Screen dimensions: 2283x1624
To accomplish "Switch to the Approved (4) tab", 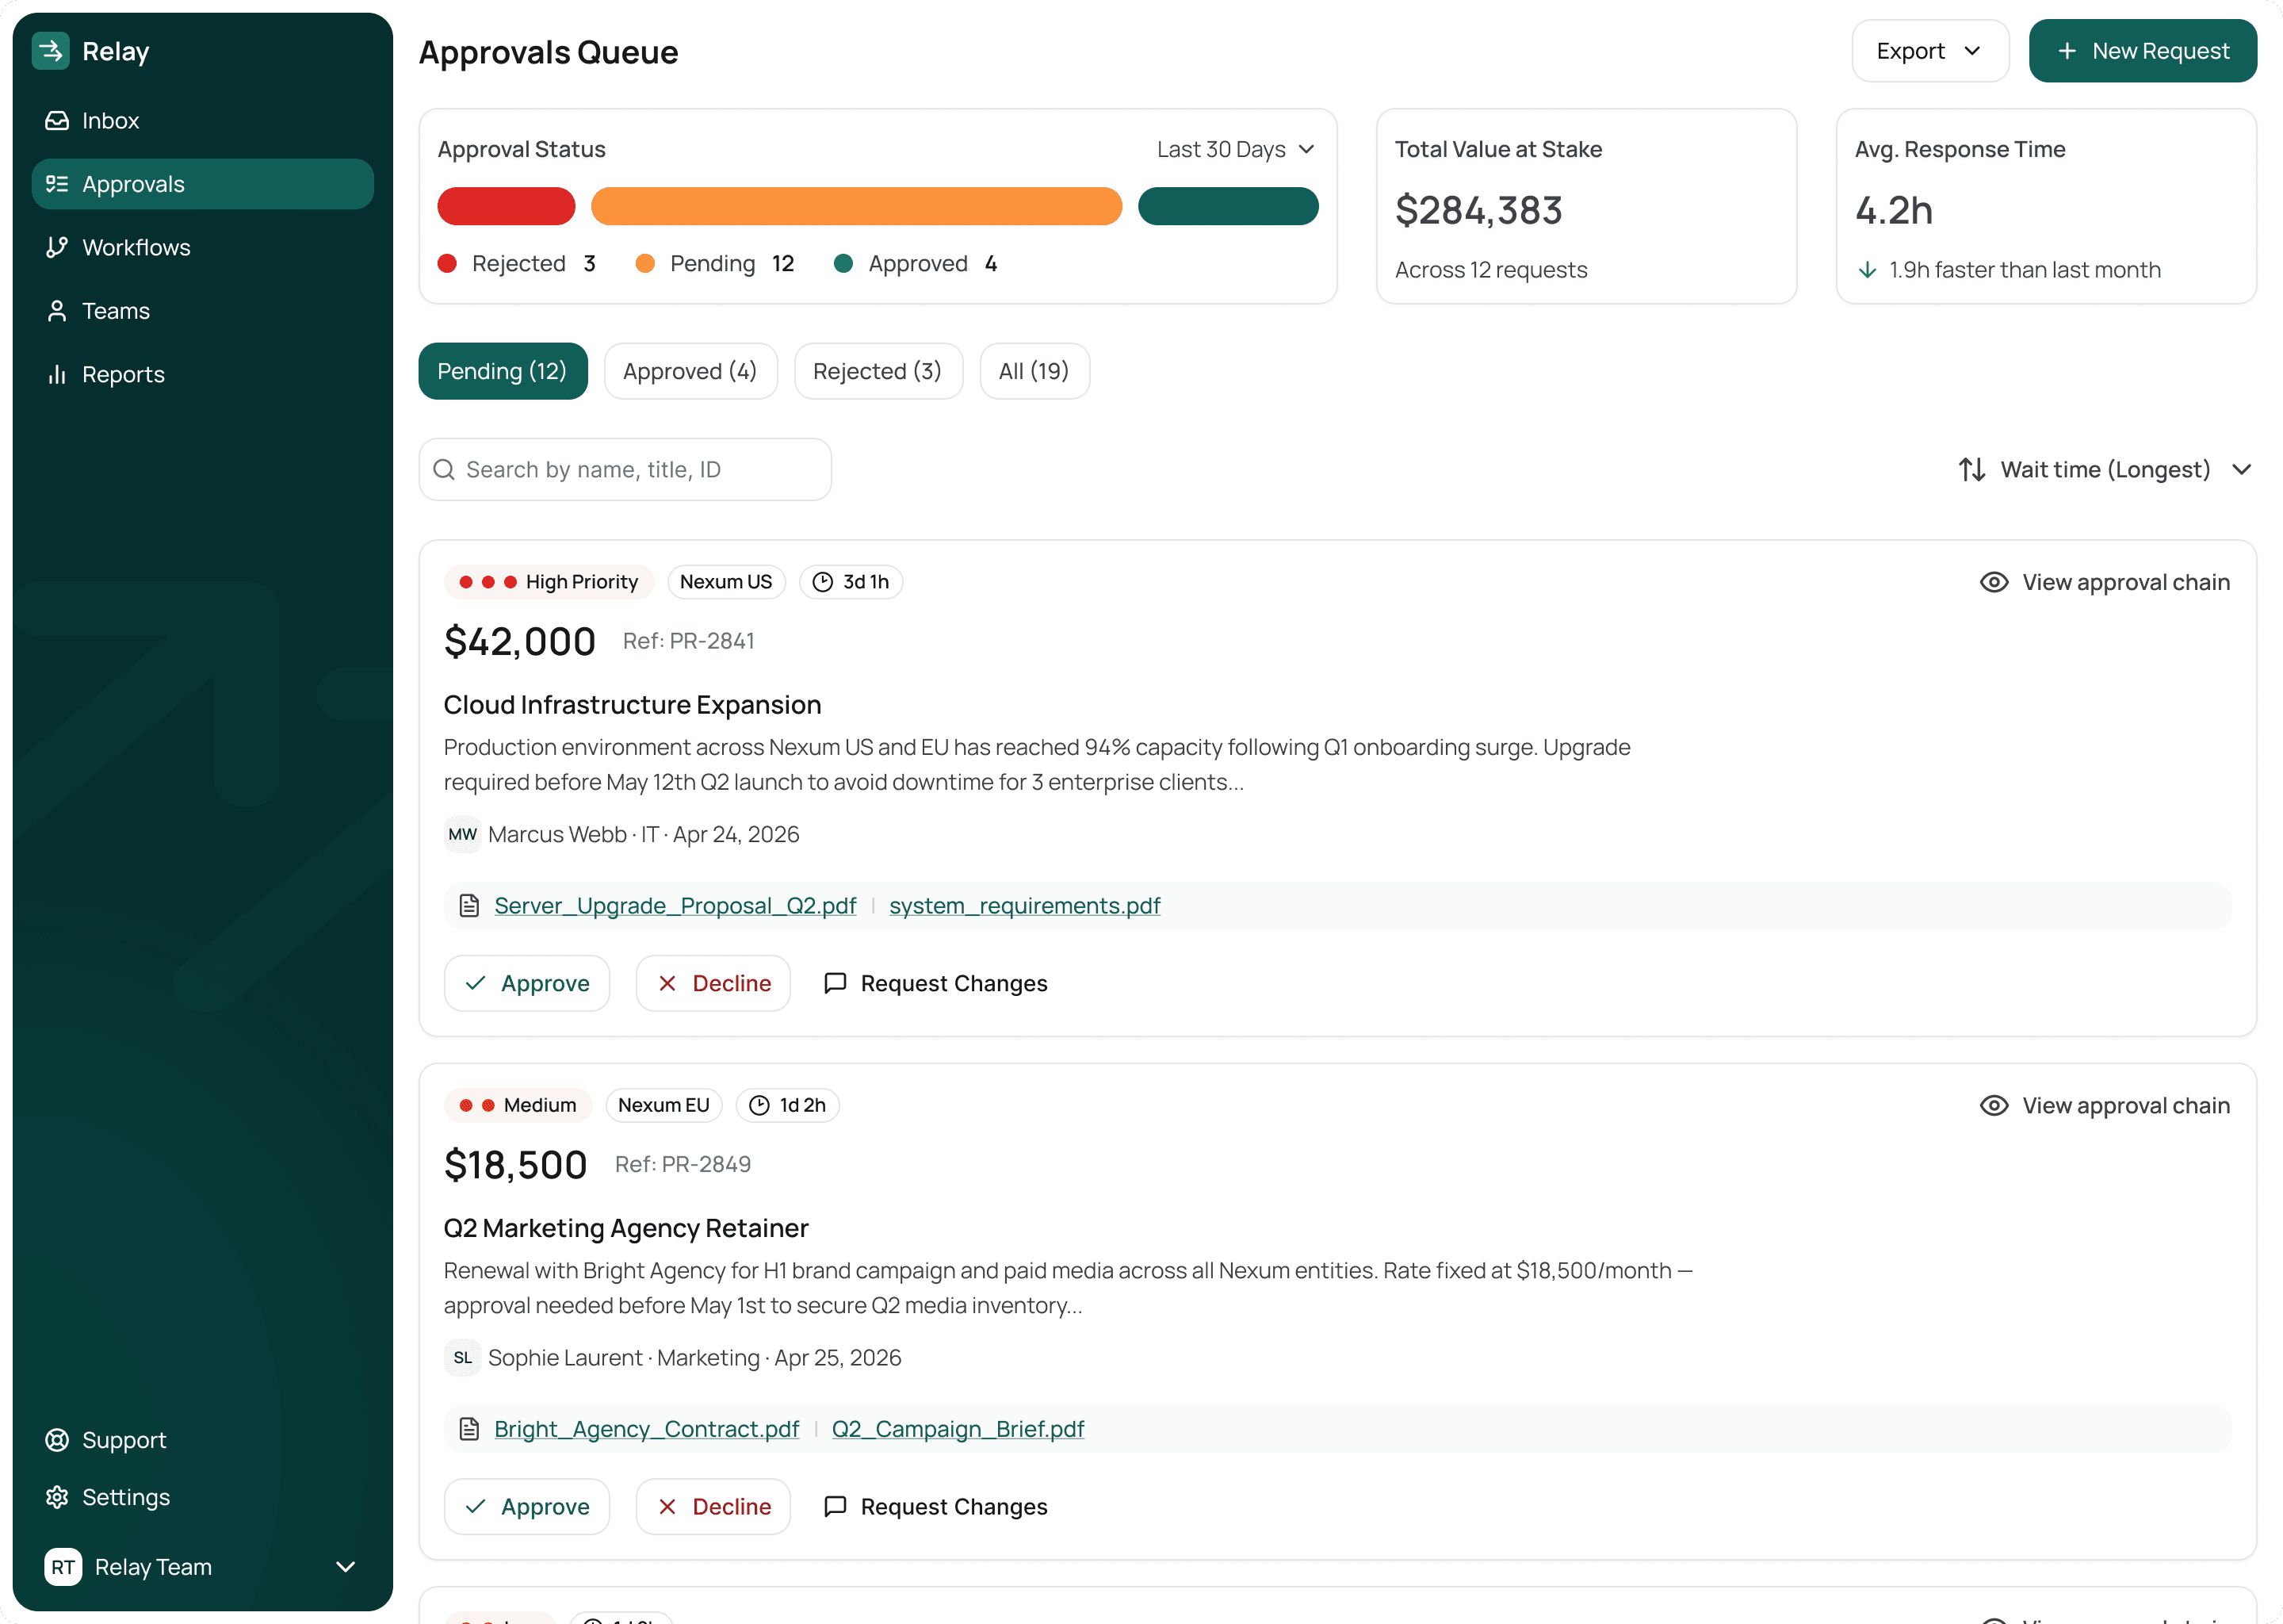I will point(690,371).
